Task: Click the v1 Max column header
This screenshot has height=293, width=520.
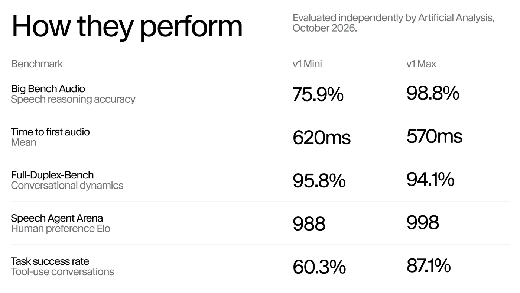Action: pyautogui.click(x=421, y=64)
